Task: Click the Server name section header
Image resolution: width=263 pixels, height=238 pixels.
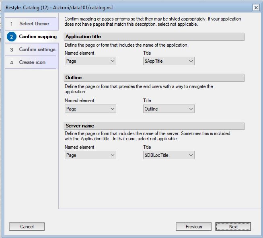Action: [x=154, y=126]
